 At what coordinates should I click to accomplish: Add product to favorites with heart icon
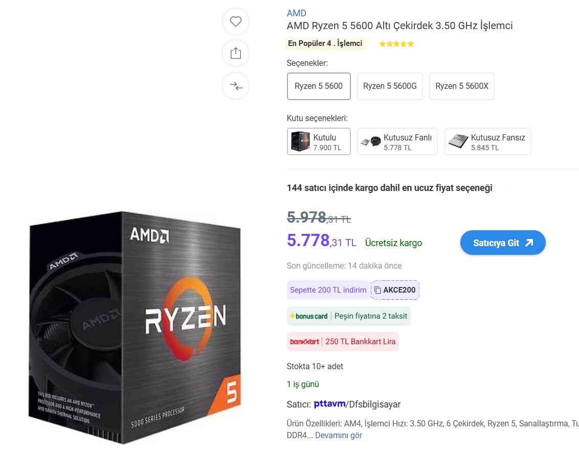pos(236,21)
